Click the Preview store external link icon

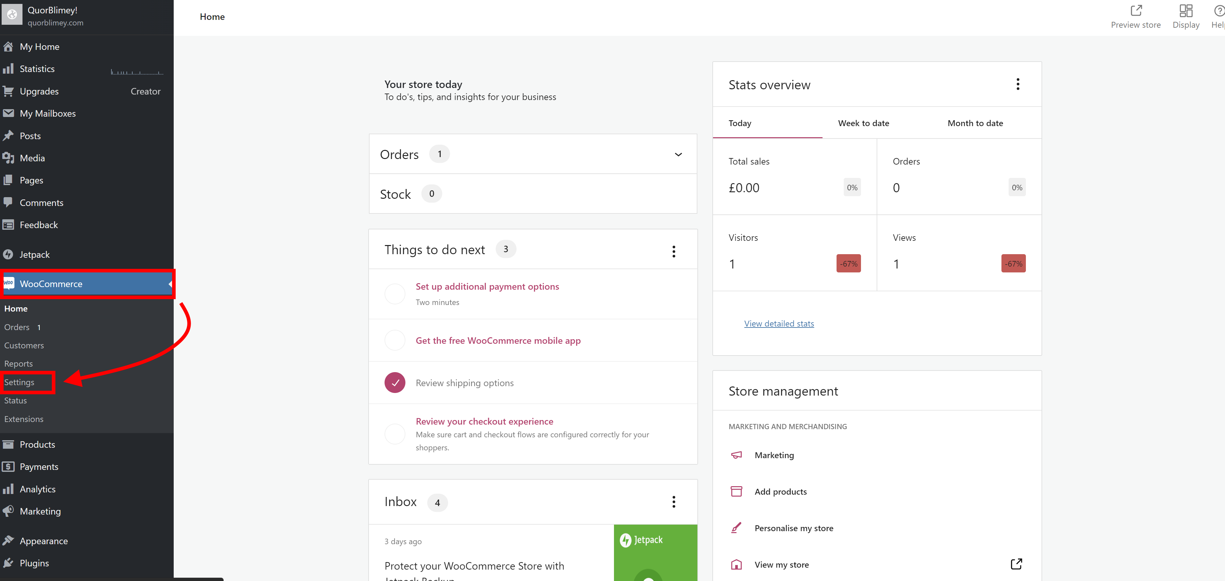[1136, 10]
